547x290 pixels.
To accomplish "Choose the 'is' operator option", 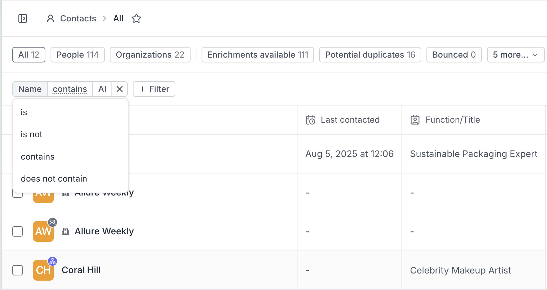I will 24,112.
